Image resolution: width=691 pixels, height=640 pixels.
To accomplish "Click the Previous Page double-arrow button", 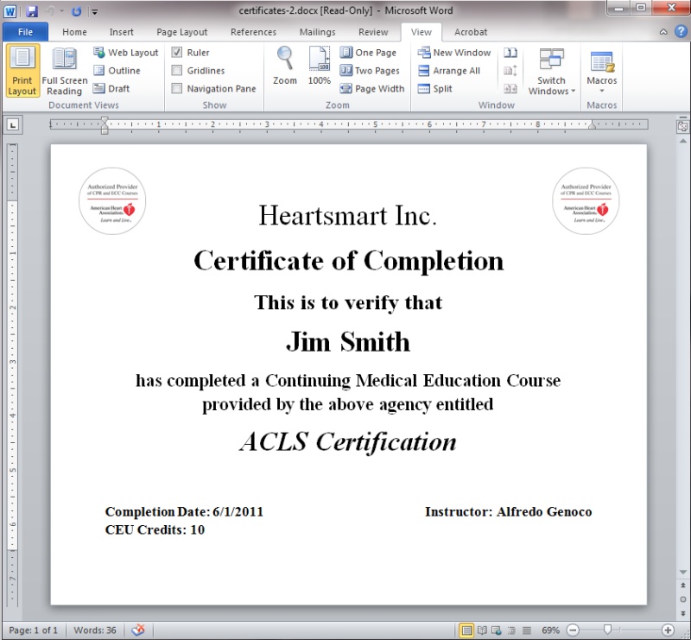I will tap(683, 586).
